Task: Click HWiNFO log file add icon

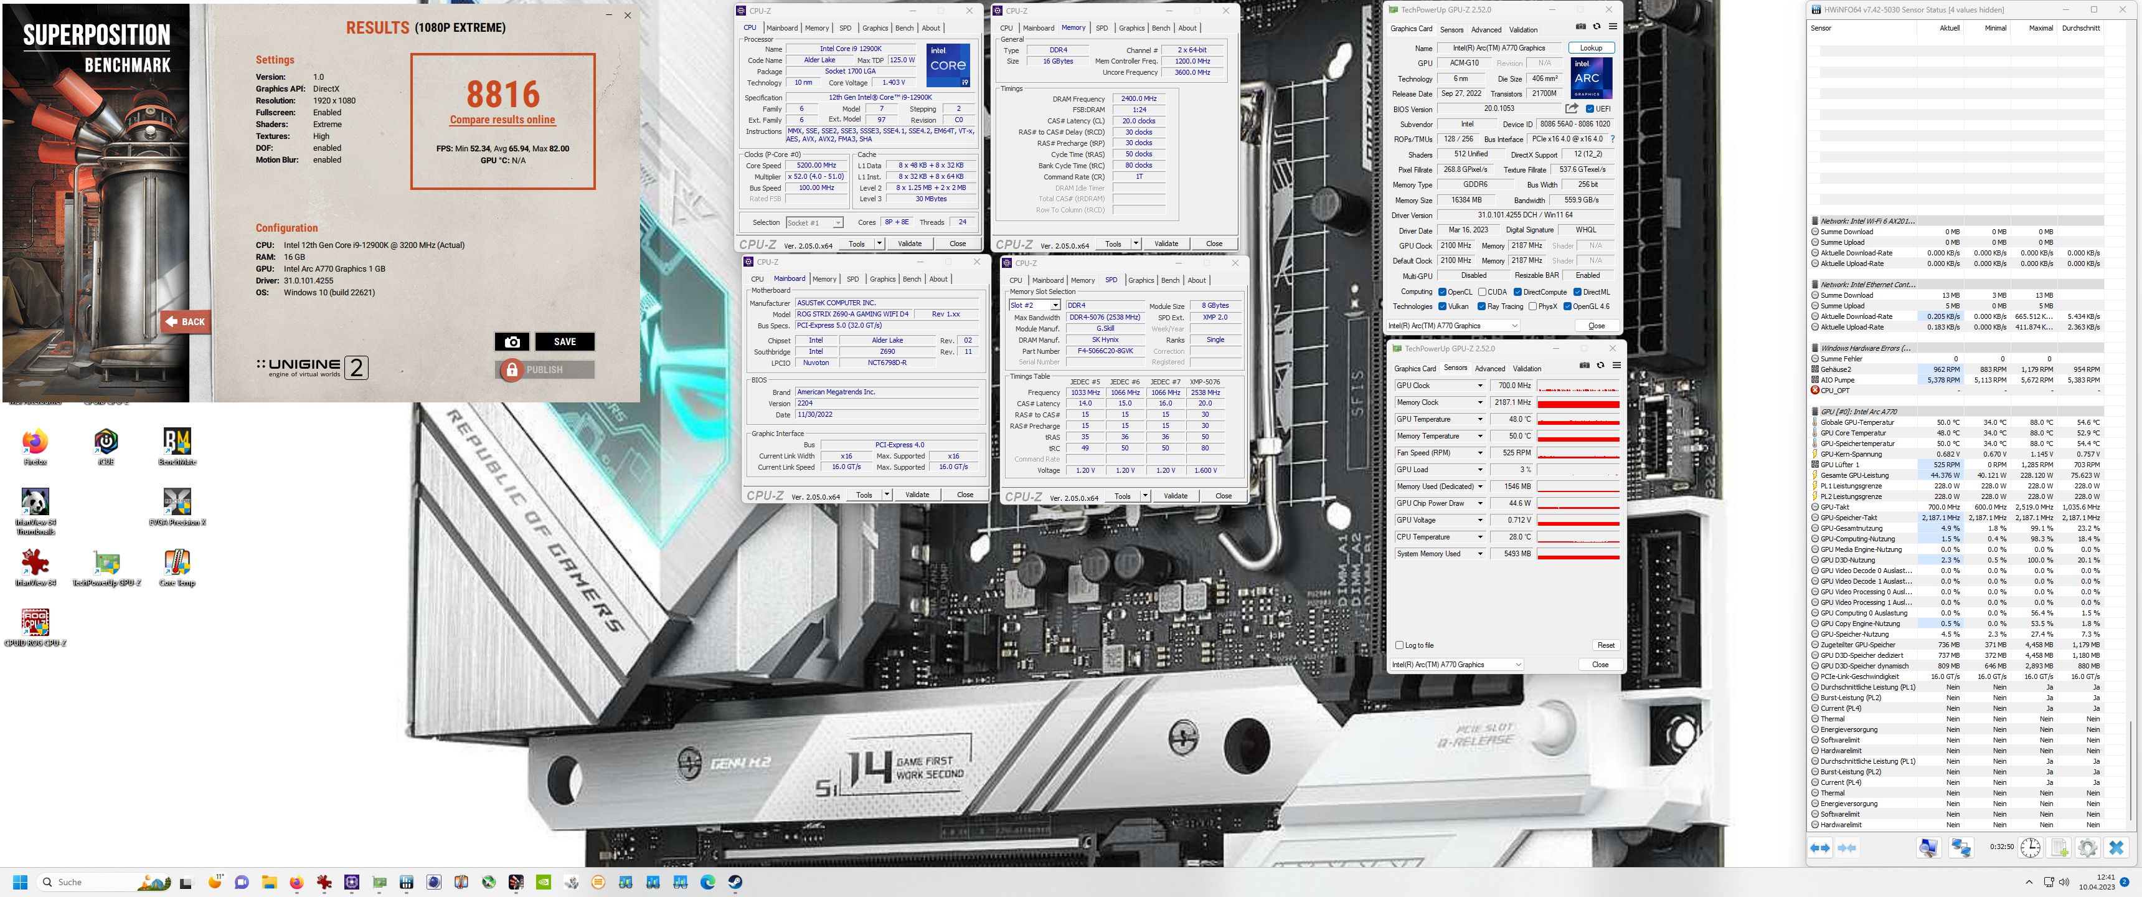Action: (x=2060, y=848)
